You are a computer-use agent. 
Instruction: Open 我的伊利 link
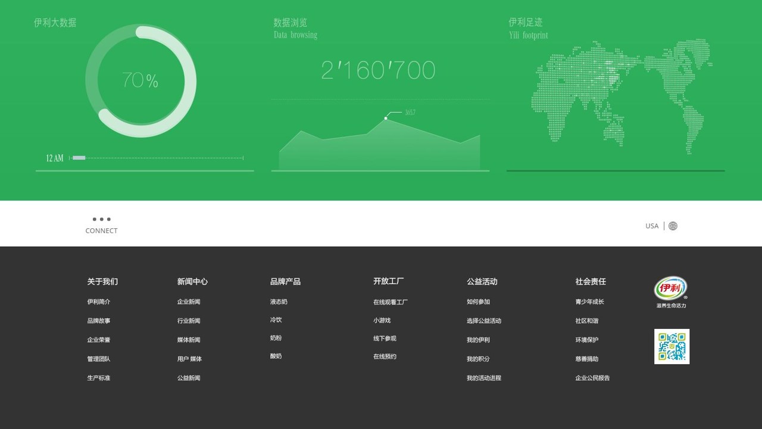tap(478, 340)
